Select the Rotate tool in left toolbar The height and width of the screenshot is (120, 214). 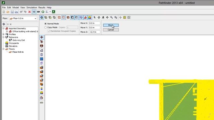(41, 42)
